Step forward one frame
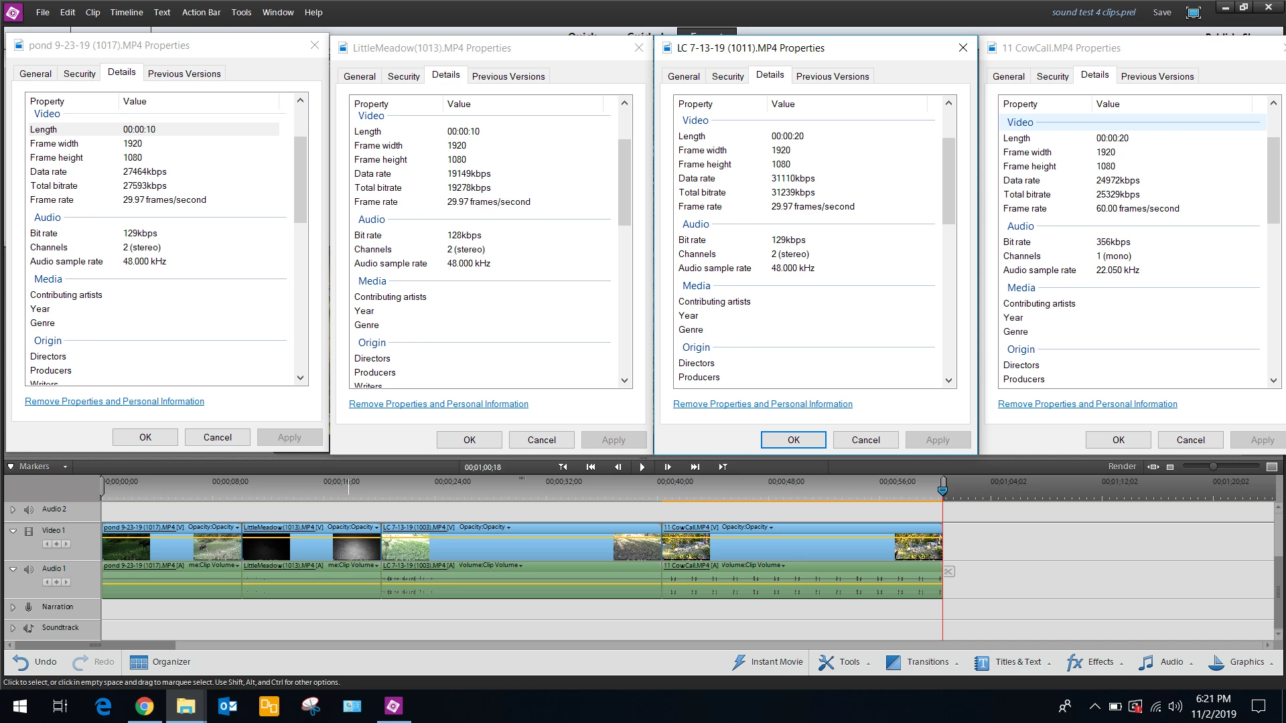Screen dimensions: 1286x723 point(667,467)
